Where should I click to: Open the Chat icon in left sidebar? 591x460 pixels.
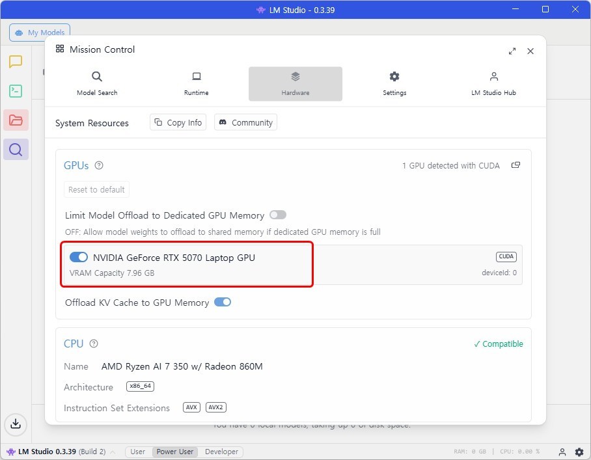pyautogui.click(x=16, y=62)
